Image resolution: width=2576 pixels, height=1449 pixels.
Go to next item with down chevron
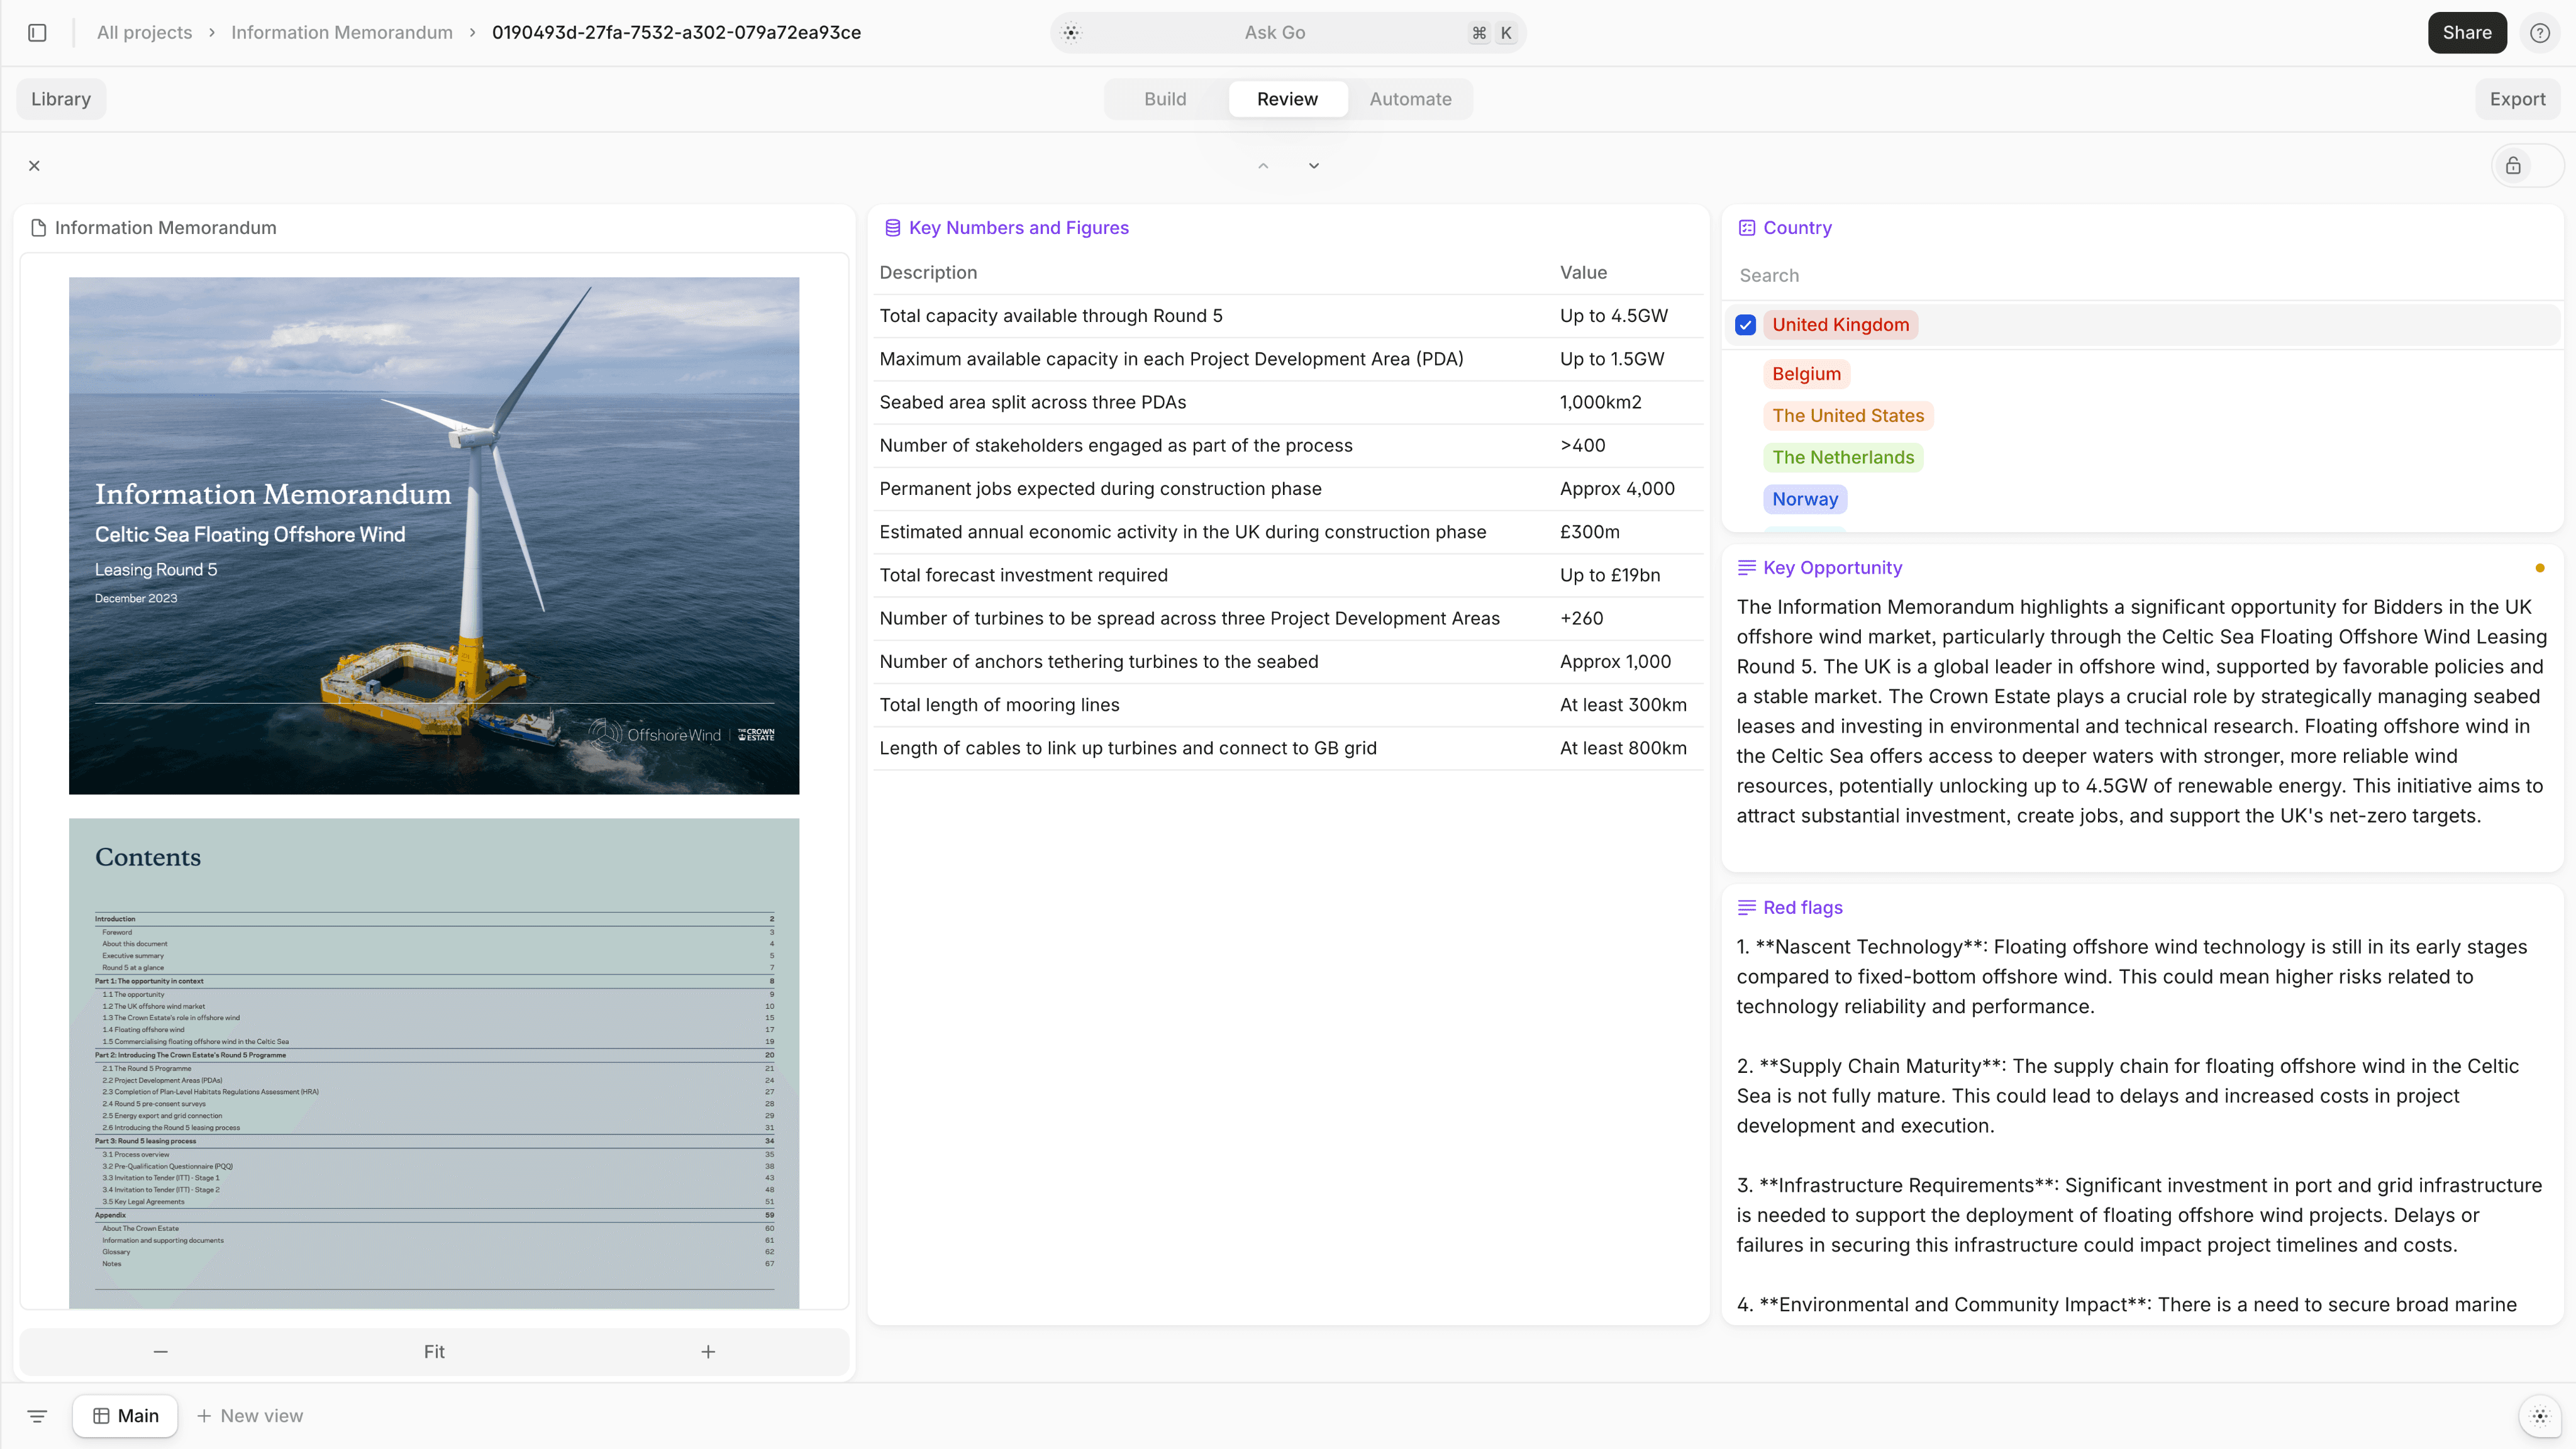(1314, 166)
